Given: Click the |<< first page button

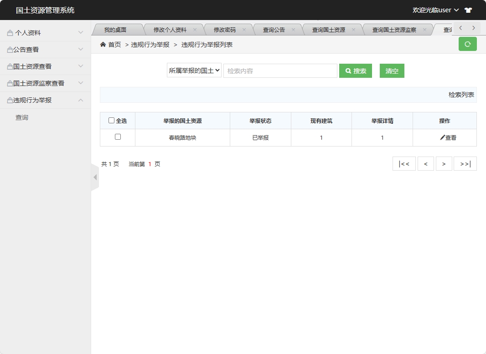Looking at the screenshot, I should [x=404, y=163].
